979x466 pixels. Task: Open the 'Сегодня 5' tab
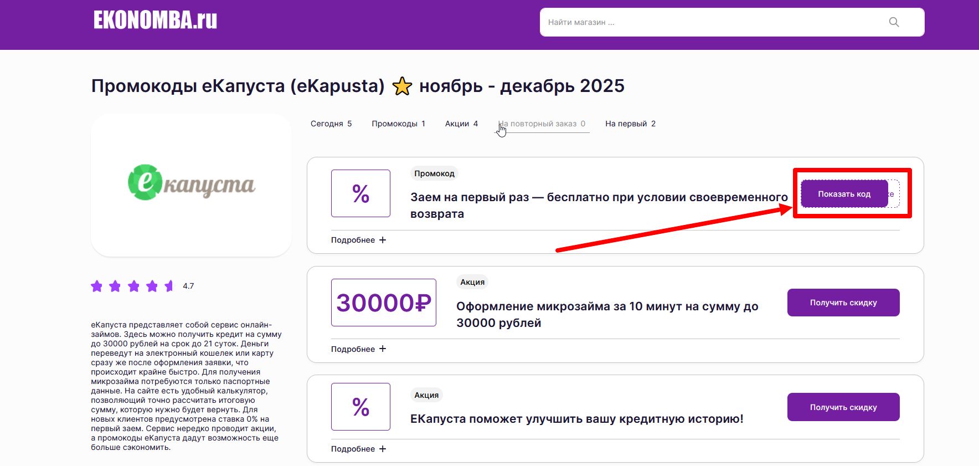tap(331, 124)
